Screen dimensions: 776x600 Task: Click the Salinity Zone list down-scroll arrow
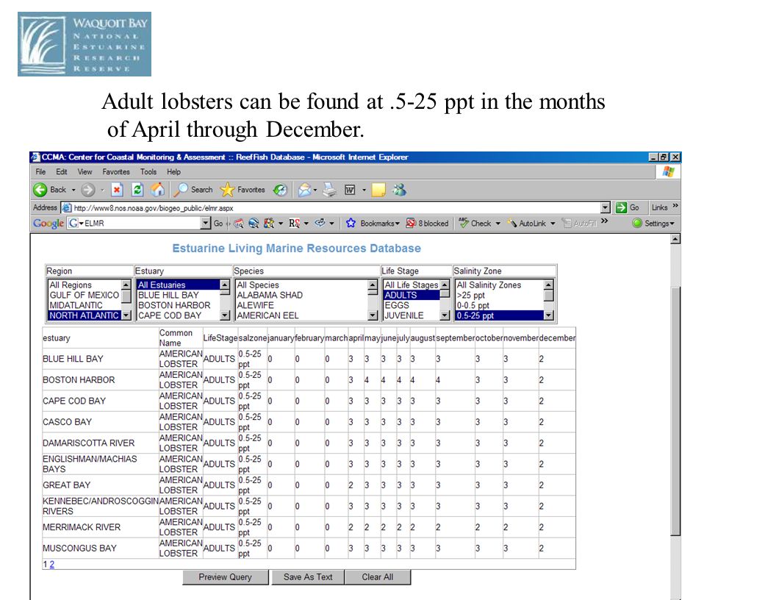pos(548,315)
